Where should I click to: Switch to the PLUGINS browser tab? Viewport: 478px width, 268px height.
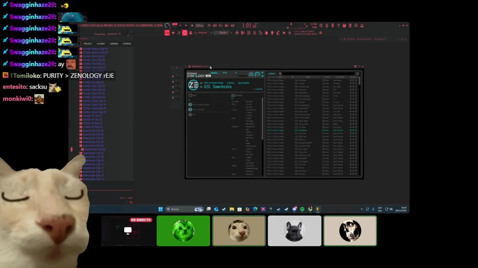coord(101,44)
